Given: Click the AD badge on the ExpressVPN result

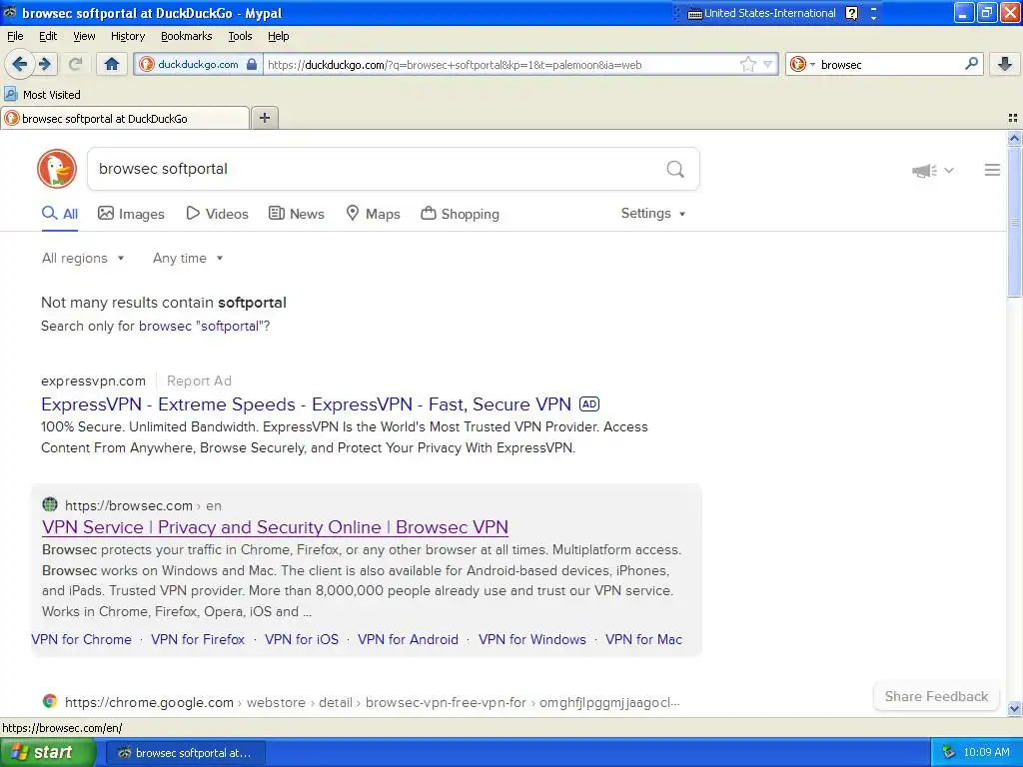Looking at the screenshot, I should click(589, 404).
